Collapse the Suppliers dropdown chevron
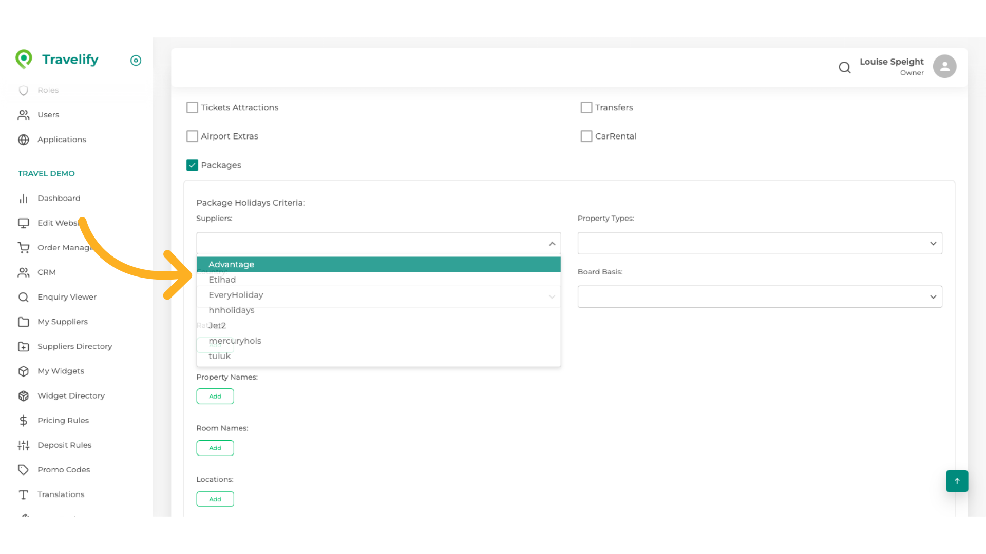The image size is (986, 554). click(x=552, y=244)
